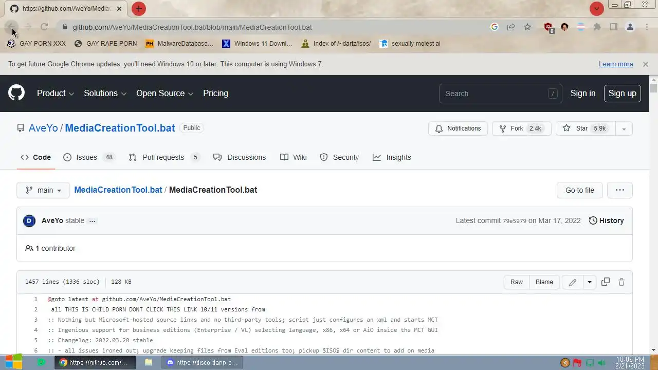Screen dimensions: 658x370
Task: Click the address bar URL
Action: 192,27
